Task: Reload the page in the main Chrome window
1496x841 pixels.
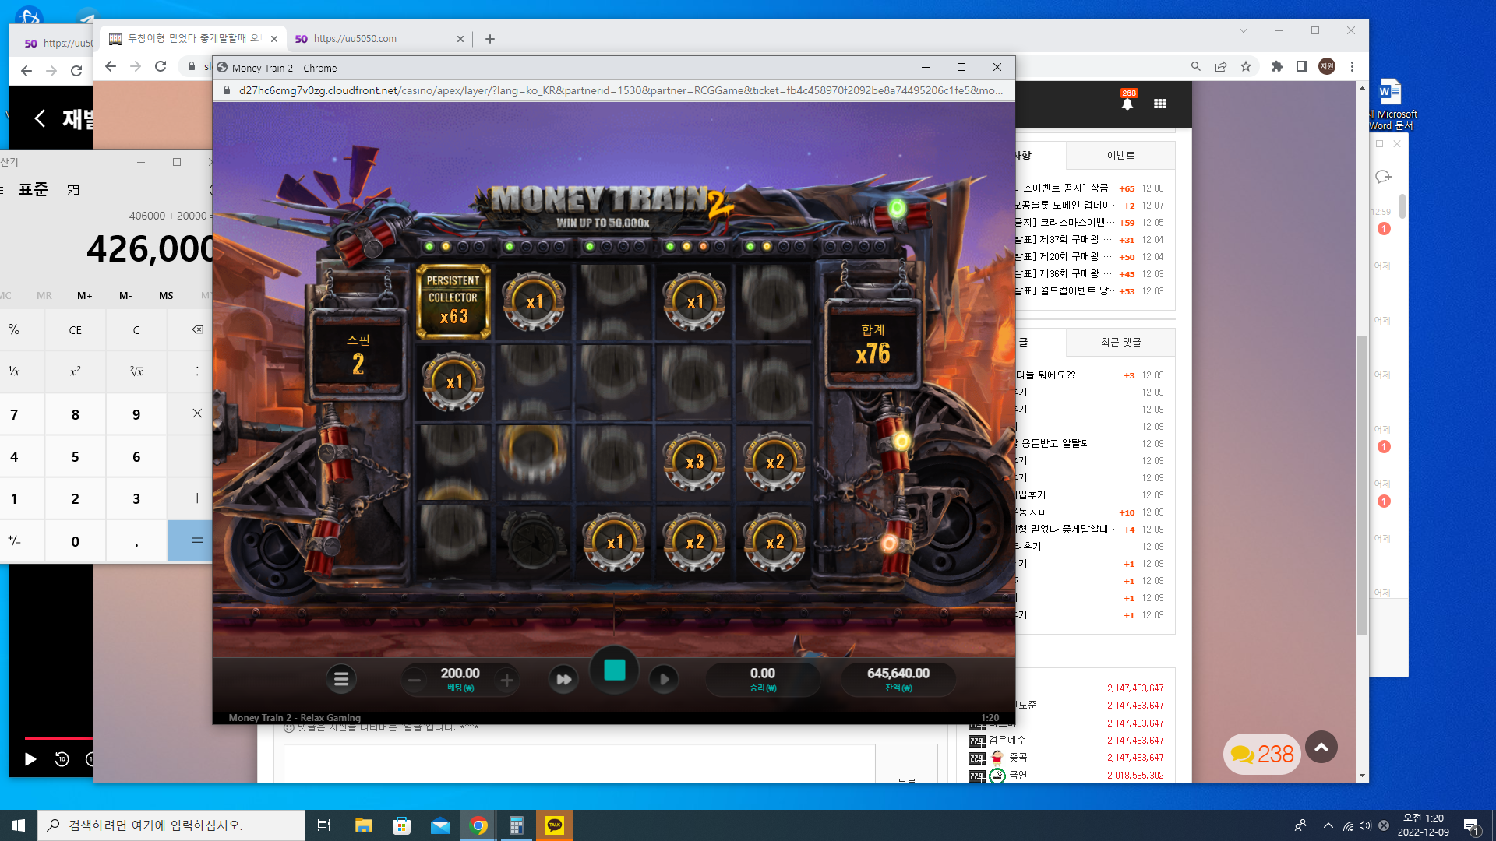Action: tap(161, 67)
